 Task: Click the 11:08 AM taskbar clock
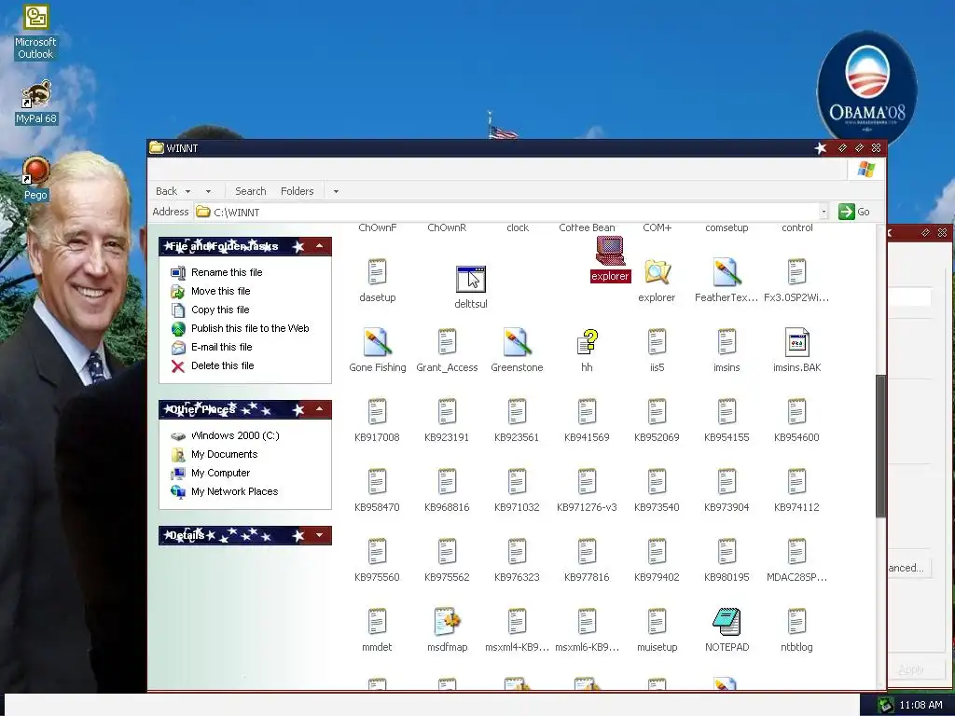pyautogui.click(x=920, y=705)
